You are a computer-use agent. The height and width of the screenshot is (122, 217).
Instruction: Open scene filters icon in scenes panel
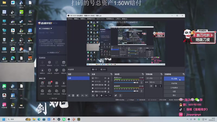tap(78, 95)
